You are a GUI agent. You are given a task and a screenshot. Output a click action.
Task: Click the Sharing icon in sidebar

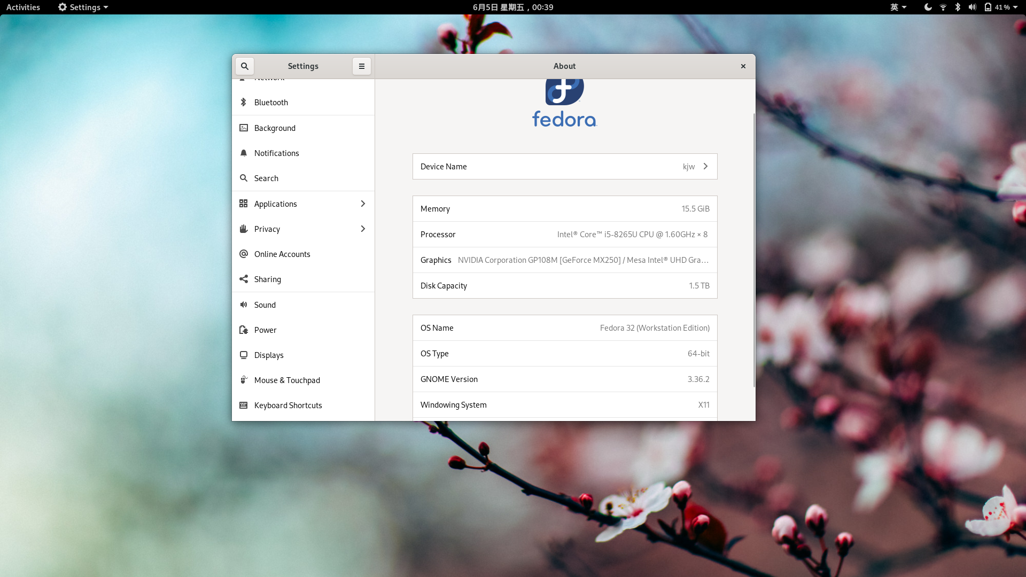point(245,279)
